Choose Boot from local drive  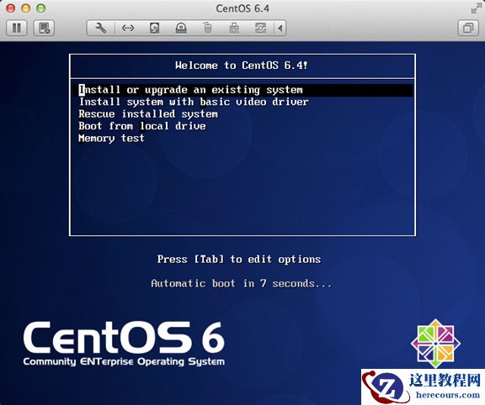(142, 126)
